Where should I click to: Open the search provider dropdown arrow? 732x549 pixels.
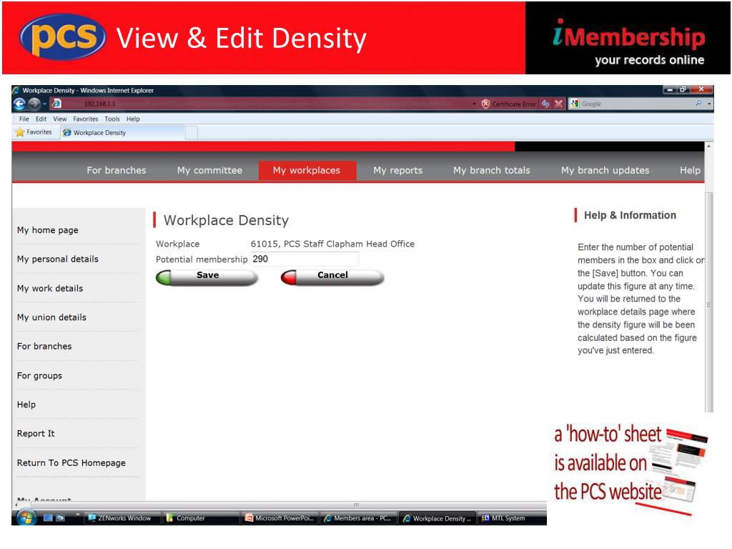[x=709, y=104]
